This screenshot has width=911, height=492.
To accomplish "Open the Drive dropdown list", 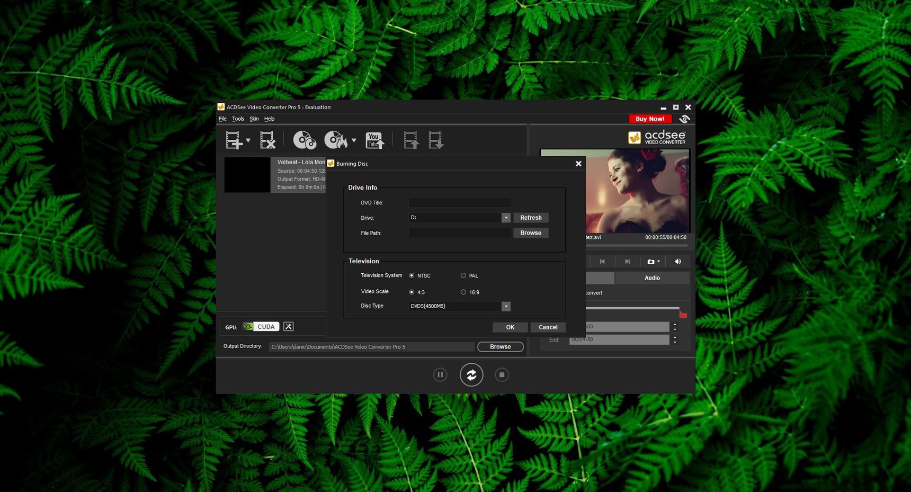I will tap(506, 218).
